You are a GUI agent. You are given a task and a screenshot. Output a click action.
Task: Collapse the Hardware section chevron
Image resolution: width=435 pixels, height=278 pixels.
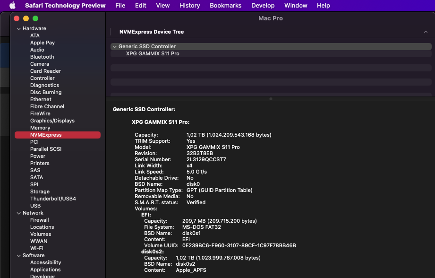tap(18, 29)
